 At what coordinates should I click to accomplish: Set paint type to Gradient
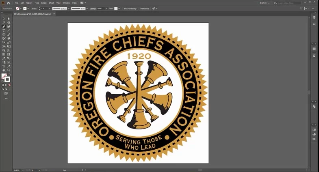[x=6, y=85]
